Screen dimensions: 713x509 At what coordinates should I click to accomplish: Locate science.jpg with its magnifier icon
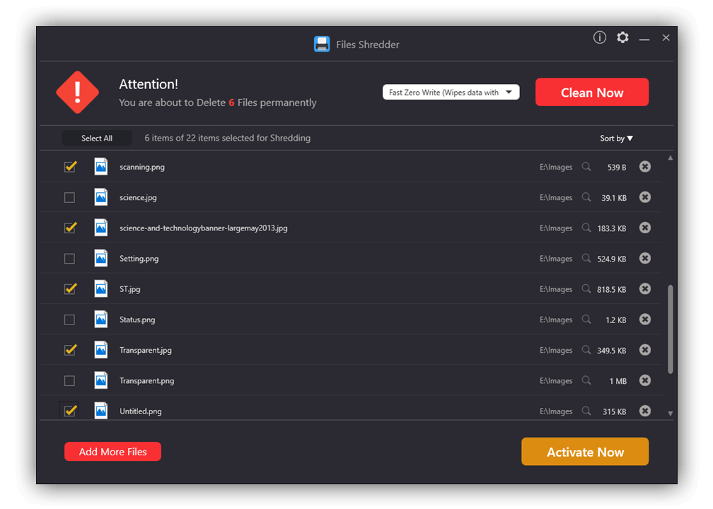tap(586, 197)
